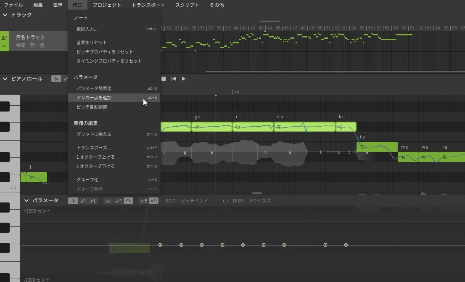Open the track options hamburger icon
465x282 pixels.
coord(4,45)
